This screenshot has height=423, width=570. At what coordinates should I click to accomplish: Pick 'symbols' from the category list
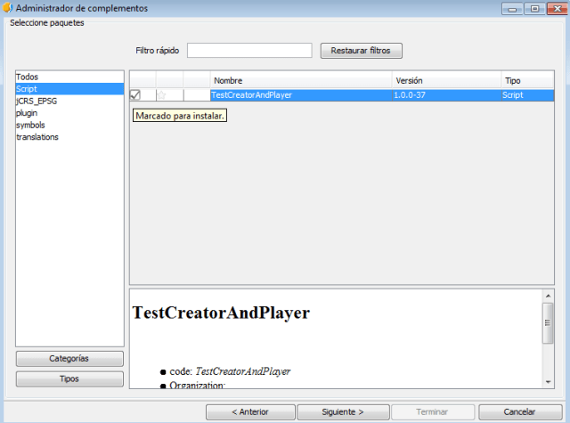(x=30, y=126)
